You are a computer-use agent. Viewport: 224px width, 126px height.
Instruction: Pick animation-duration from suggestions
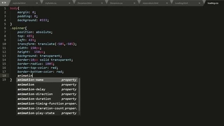coord(47,99)
